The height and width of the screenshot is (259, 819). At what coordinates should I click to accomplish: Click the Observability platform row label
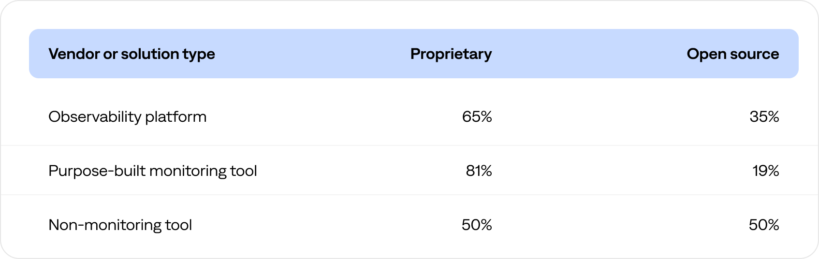coord(127,117)
